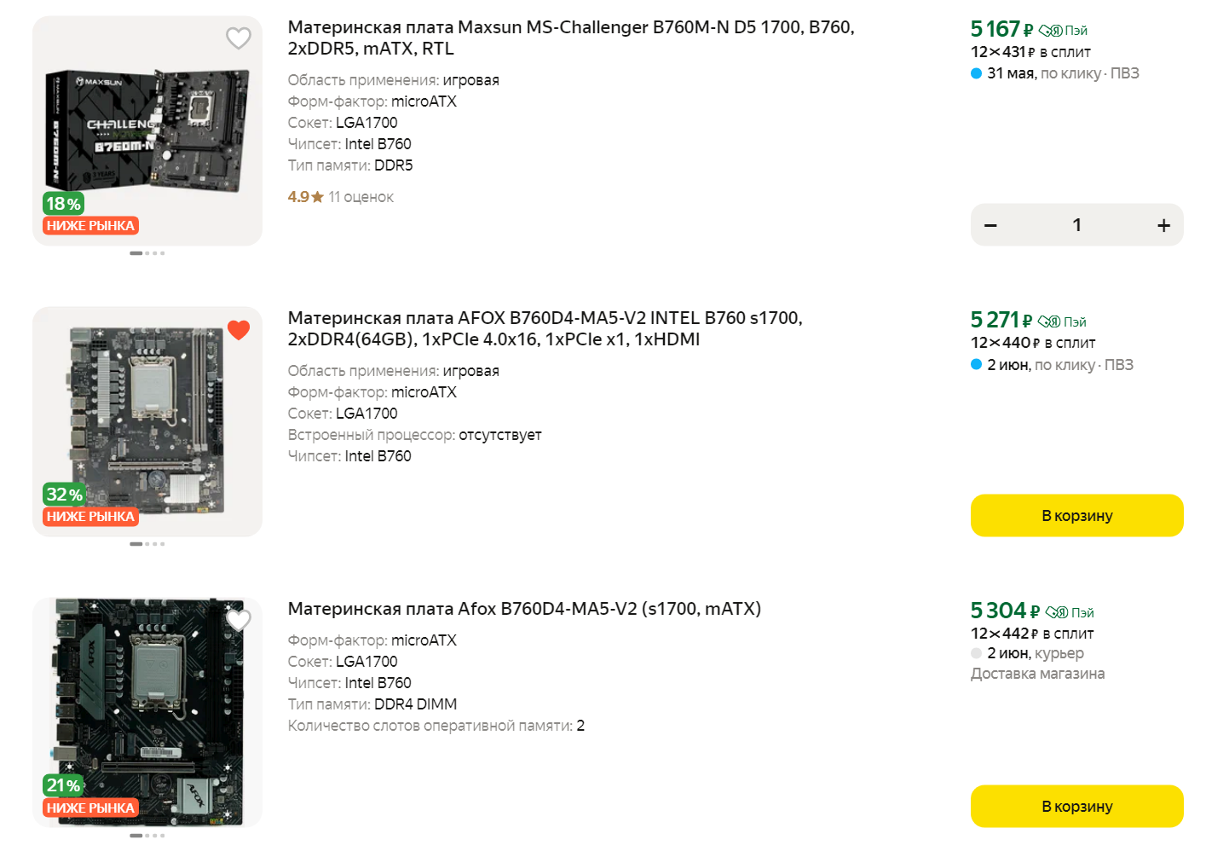Click the 18% НИЖЕ РЫНКА discount badge
The image size is (1206, 857).
pyautogui.click(x=89, y=215)
